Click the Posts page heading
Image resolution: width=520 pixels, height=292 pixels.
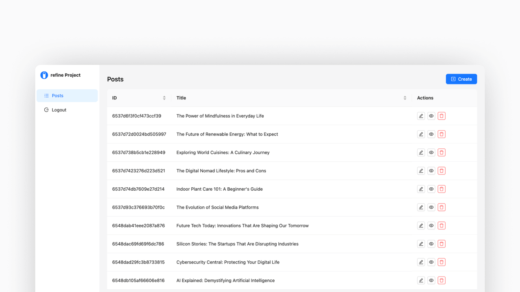tap(115, 79)
